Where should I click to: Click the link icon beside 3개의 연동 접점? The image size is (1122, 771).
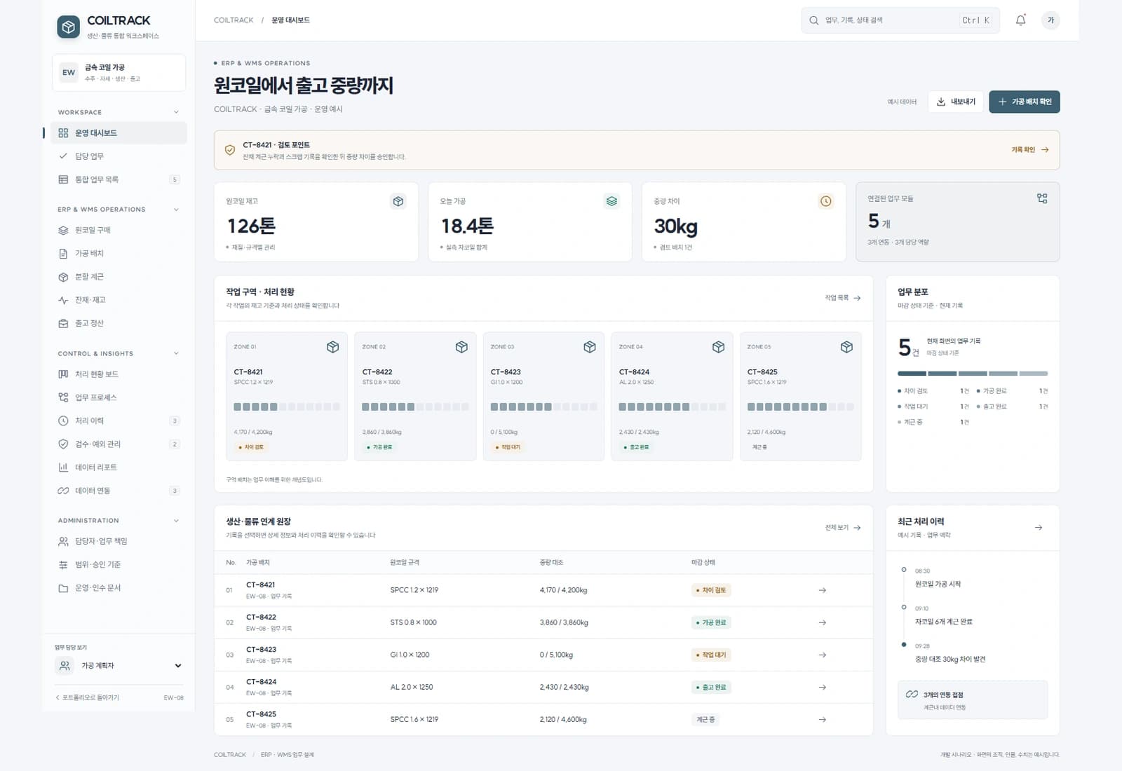pos(912,695)
